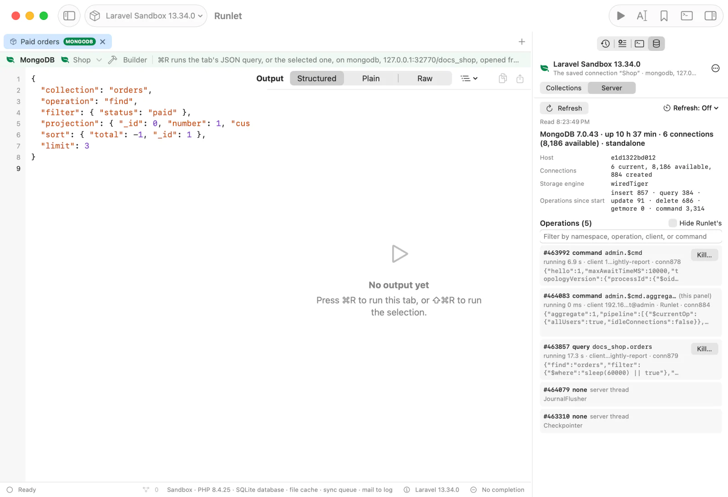This screenshot has height=497, width=728.
Task: Click the git branch icon in status bar
Action: tap(146, 490)
